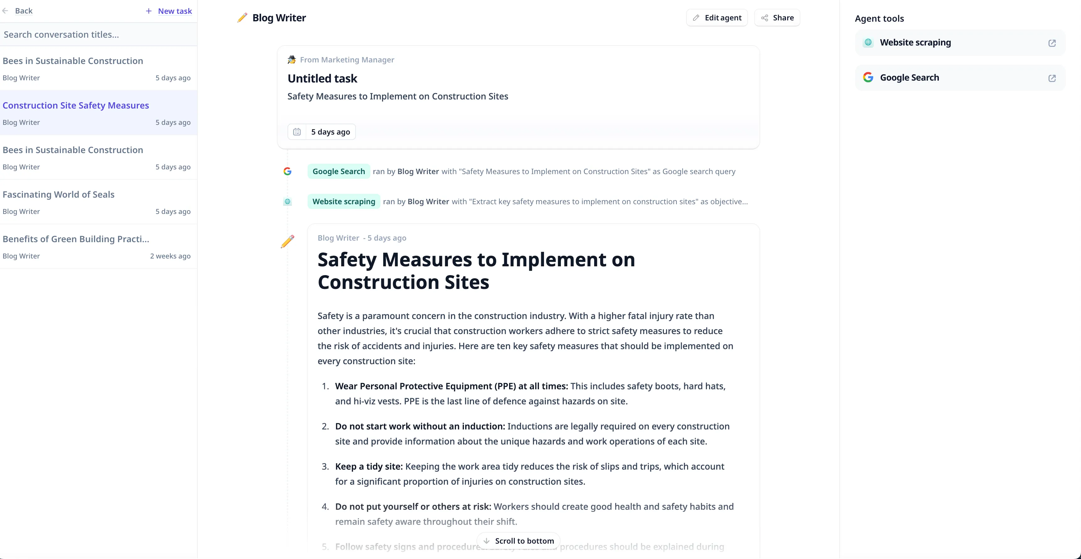Expand the Google Search step details
Screen dimensions: 1081x559
click(x=339, y=172)
